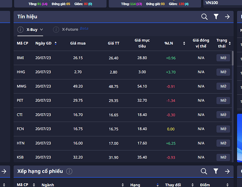Click info icon next to Xếp hạng cổ phiếu
This screenshot has height=187, width=242.
[x=69, y=171]
